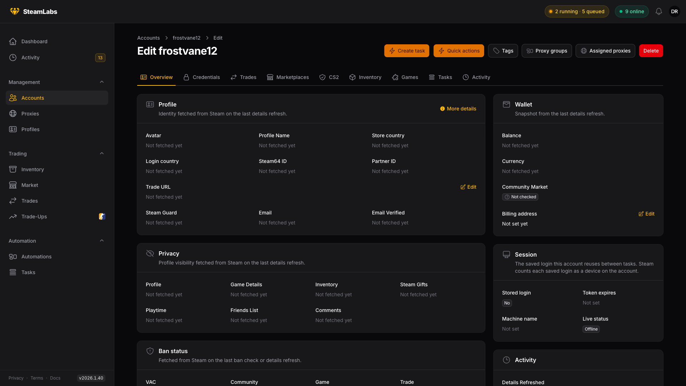Click the Wallet card header icon
Screen dimensions: 686x386
(506, 104)
